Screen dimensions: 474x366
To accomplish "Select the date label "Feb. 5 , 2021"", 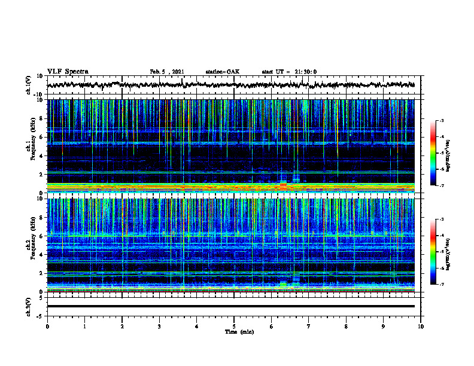I will pyautogui.click(x=167, y=72).
